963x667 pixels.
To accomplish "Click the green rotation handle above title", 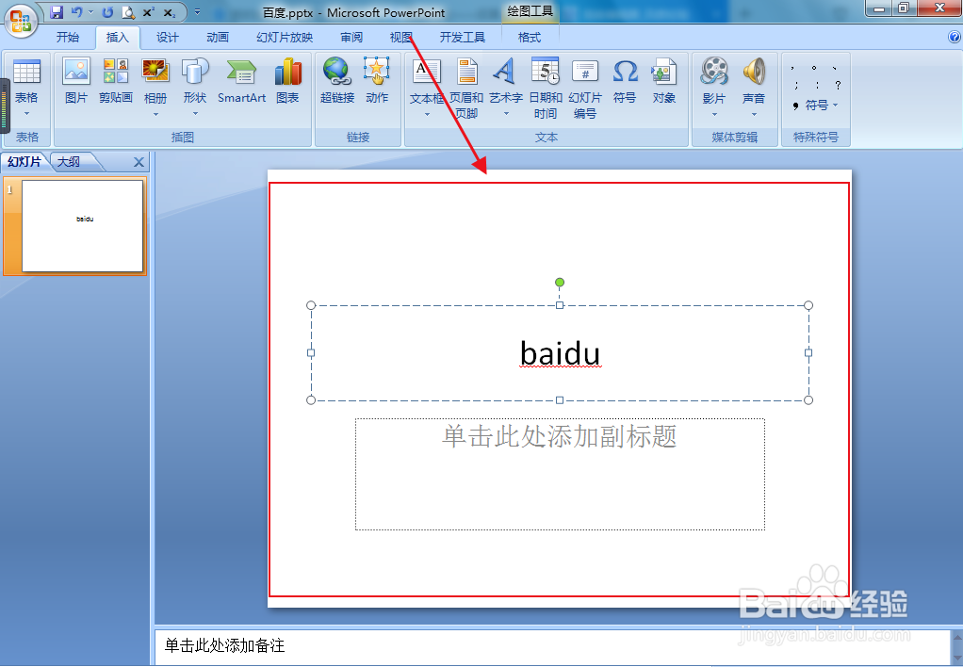I will (x=560, y=283).
